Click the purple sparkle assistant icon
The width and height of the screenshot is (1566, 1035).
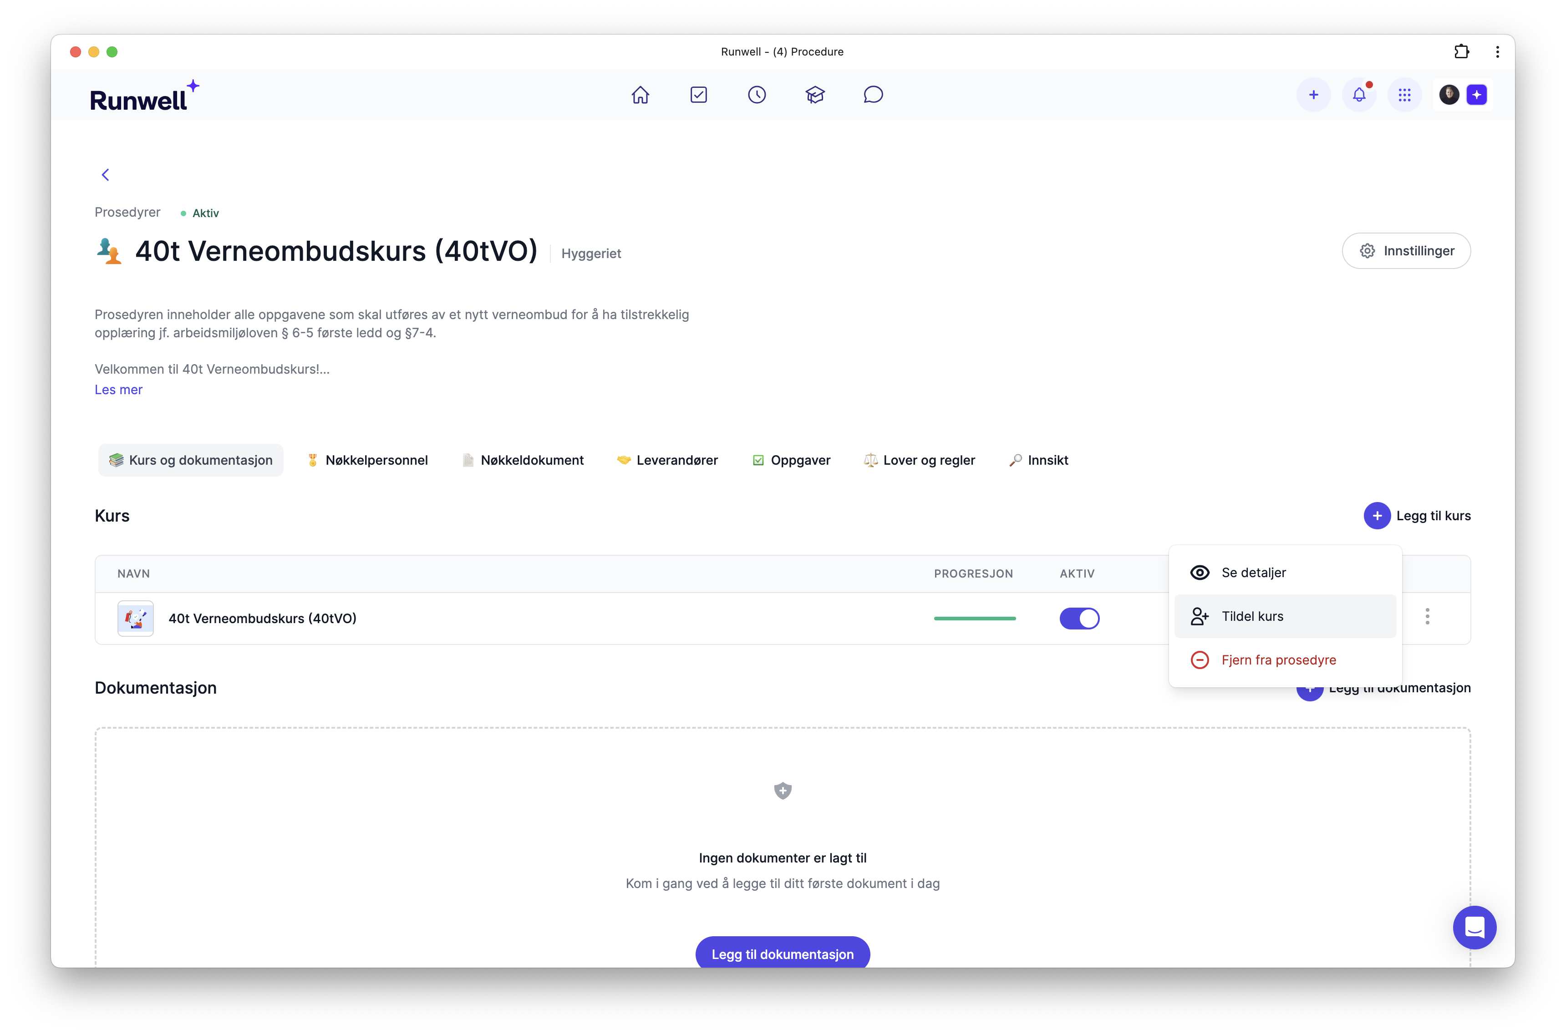[x=1477, y=95]
